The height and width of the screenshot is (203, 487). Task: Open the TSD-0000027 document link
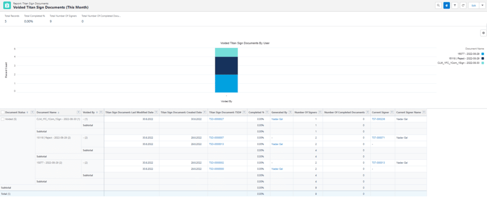[x=216, y=119]
